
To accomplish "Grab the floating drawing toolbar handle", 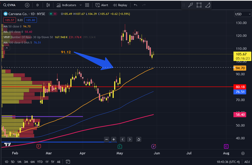I will click(x=183, y=5).
